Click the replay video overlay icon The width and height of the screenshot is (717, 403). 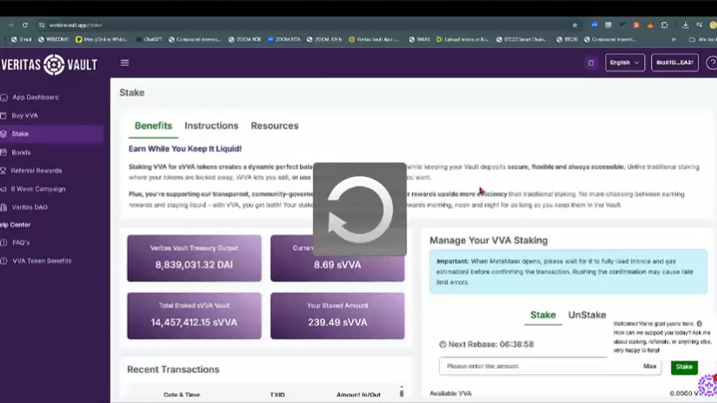(x=360, y=210)
